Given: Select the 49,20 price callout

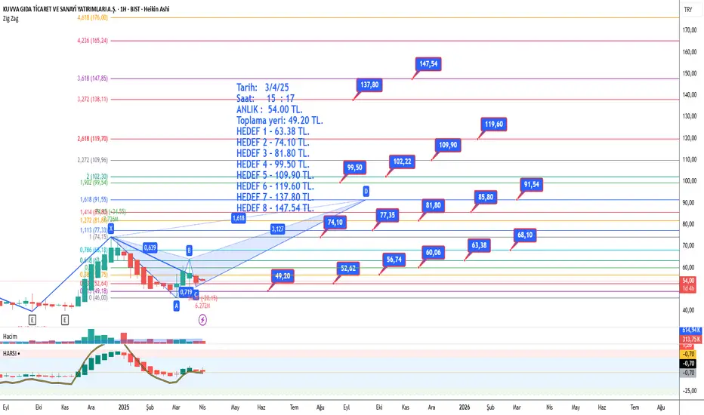Looking at the screenshot, I should (x=283, y=276).
